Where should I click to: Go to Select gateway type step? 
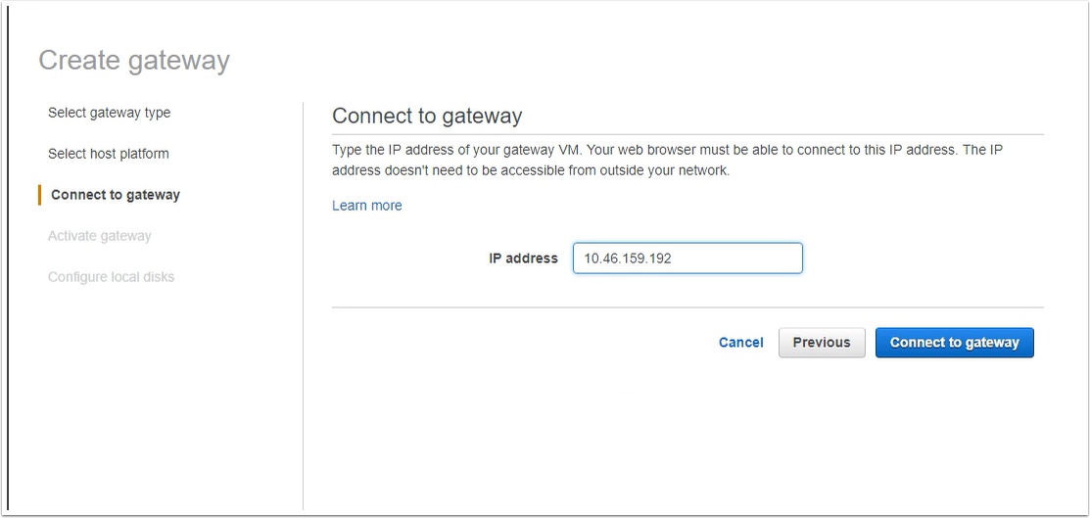click(x=109, y=113)
